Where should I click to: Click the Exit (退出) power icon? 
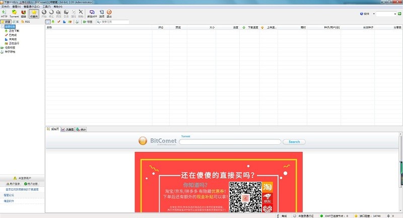[x=109, y=13]
